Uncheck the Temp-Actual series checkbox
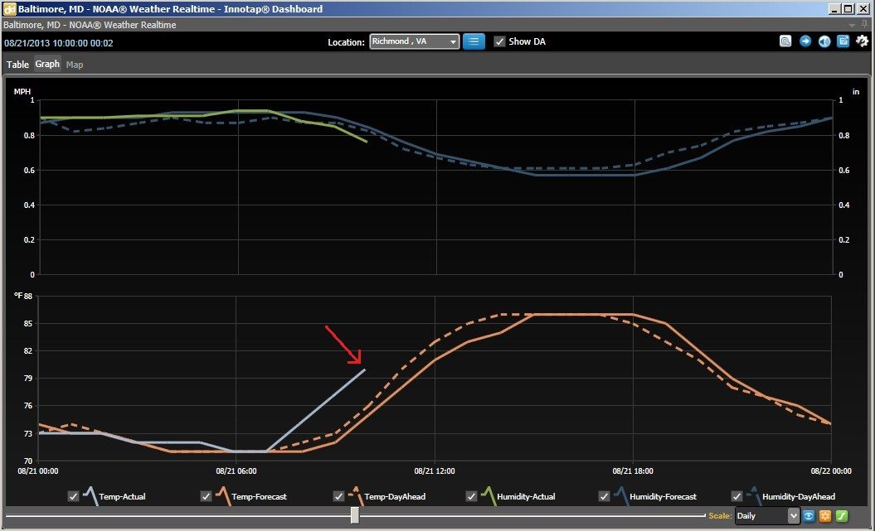 73,496
